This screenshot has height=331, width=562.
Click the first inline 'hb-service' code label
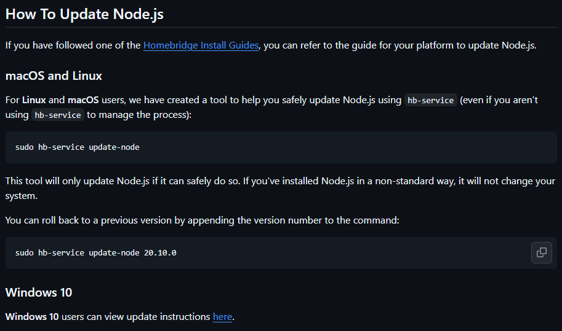(x=432, y=100)
